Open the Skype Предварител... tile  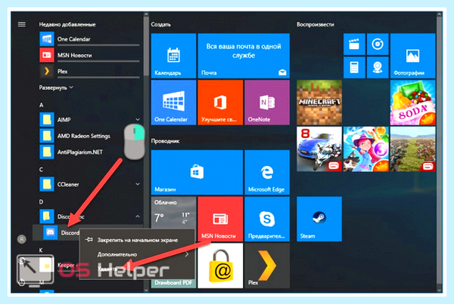click(267, 219)
